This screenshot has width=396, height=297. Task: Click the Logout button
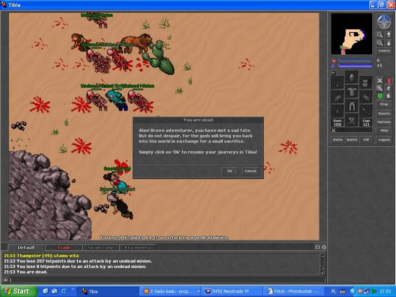tap(384, 140)
